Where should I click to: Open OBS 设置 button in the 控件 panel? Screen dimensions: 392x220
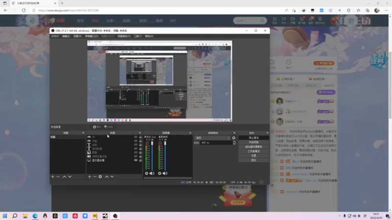point(253,155)
